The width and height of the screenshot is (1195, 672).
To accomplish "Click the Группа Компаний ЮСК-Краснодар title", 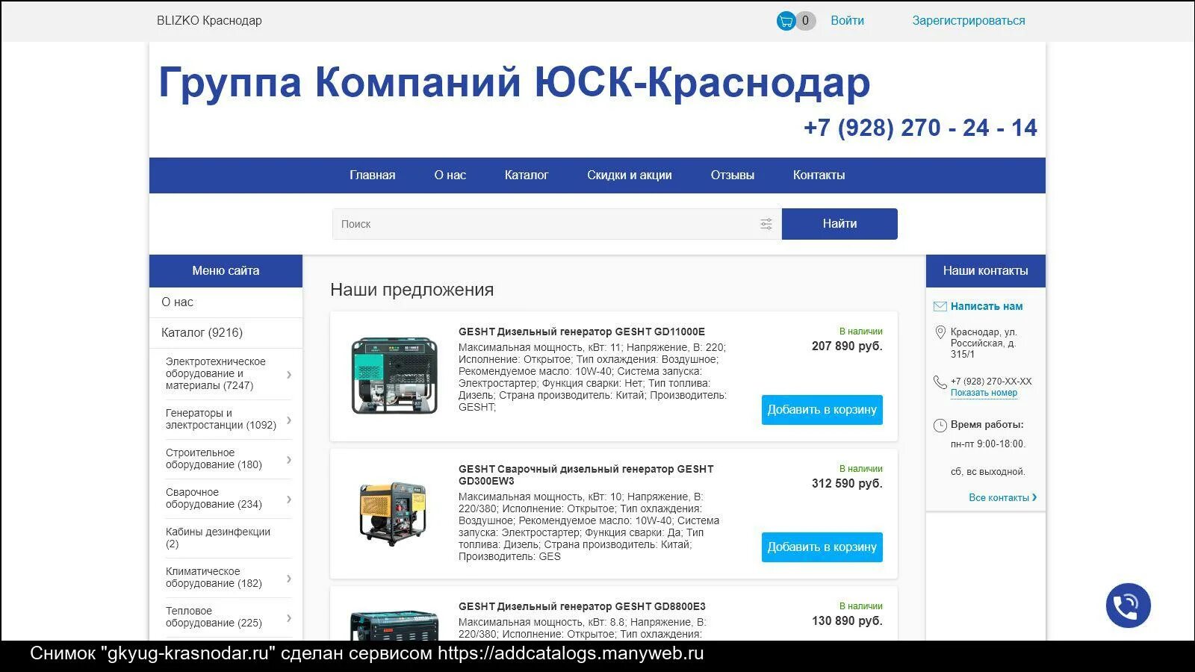I will (515, 82).
